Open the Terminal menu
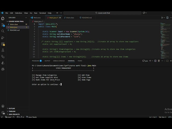 [x=42, y=13]
